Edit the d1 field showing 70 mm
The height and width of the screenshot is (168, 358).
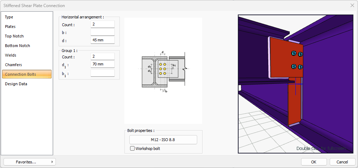pyautogui.click(x=102, y=64)
